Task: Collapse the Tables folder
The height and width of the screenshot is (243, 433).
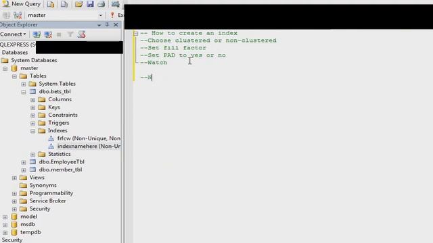Action: [14, 76]
